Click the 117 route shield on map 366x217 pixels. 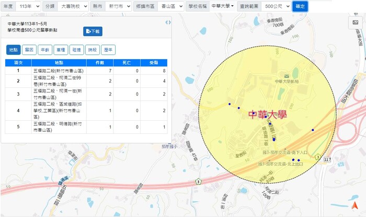[327, 159]
